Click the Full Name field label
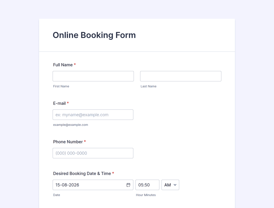 [63, 65]
